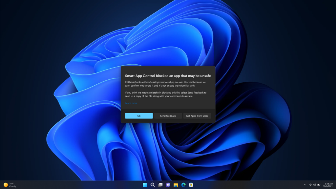This screenshot has width=336, height=189.
Task: Select Send feedback on the blocked app
Action: 168,115
